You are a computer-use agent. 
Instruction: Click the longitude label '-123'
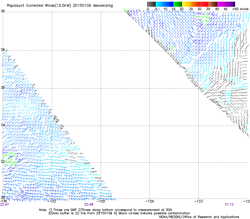pos(199,201)
